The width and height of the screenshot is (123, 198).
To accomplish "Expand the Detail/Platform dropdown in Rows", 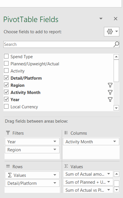I will 55,183.
